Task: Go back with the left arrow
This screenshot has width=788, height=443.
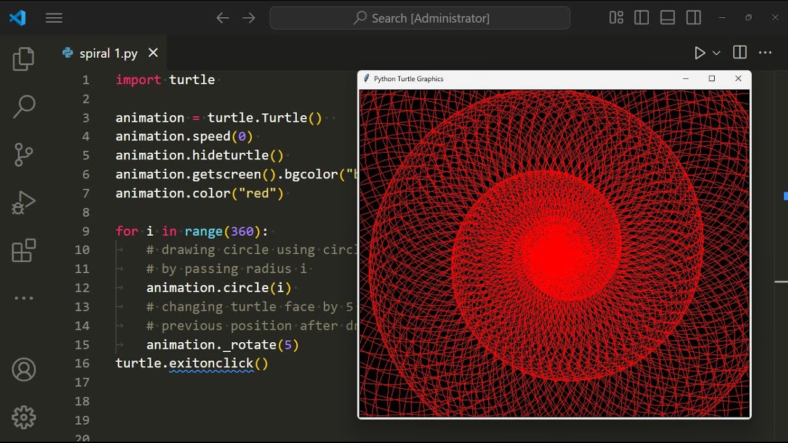Action: pos(223,18)
